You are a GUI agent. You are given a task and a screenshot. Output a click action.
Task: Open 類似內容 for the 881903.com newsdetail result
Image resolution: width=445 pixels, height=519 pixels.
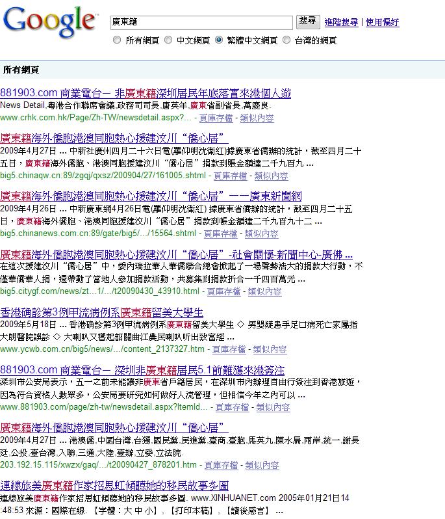point(273,407)
